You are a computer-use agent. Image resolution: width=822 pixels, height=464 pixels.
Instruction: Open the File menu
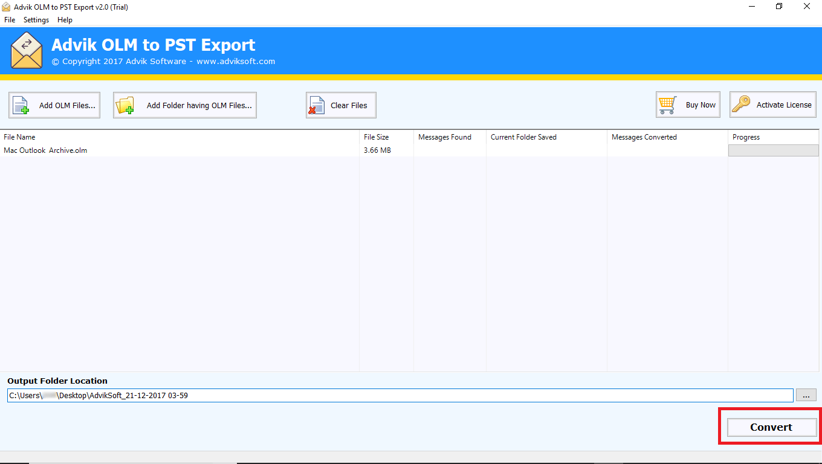(10, 20)
